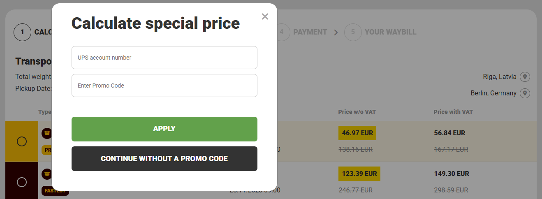Select the radio button in the FASTEST row

[x=22, y=182]
